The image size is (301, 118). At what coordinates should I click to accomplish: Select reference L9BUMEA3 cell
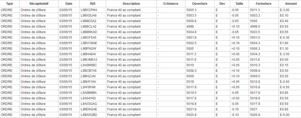[x=89, y=60]
